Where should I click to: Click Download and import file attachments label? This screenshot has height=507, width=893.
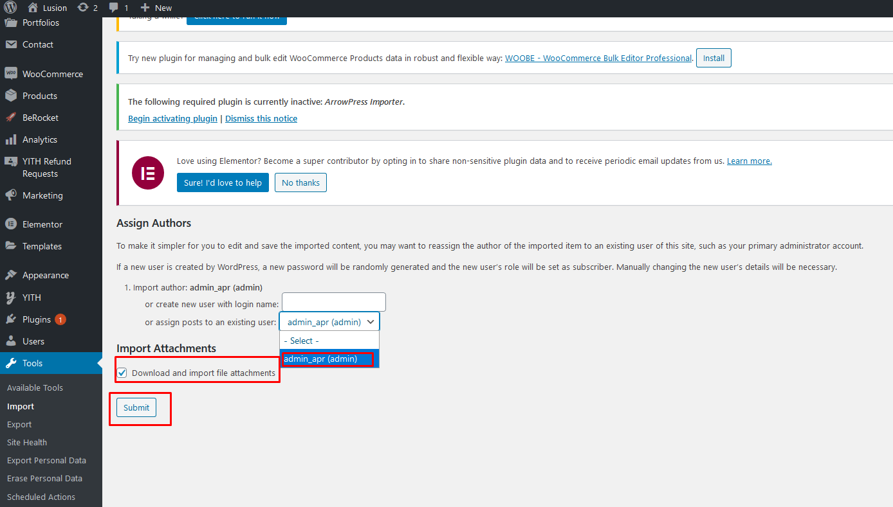tap(203, 373)
